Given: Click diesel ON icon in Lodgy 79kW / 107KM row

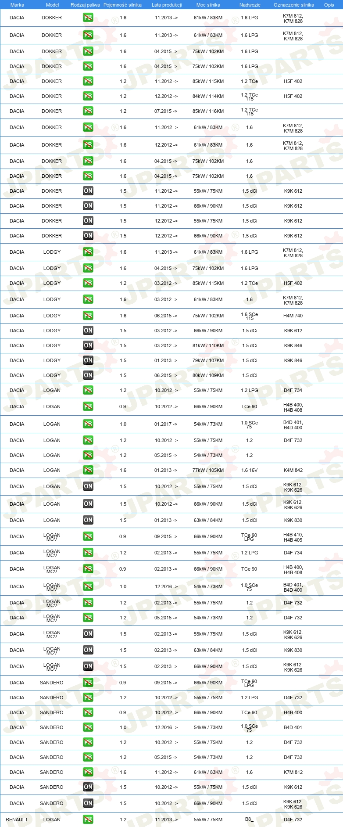Looking at the screenshot, I should pos(88,360).
